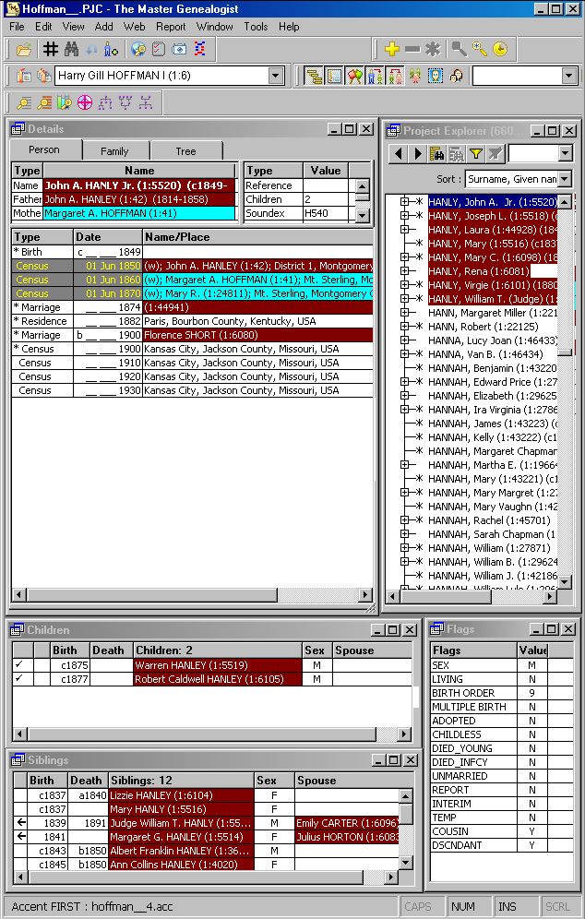Expand HANLY, Joseph L. tree node
The height and width of the screenshot is (919, 585).
click(404, 216)
